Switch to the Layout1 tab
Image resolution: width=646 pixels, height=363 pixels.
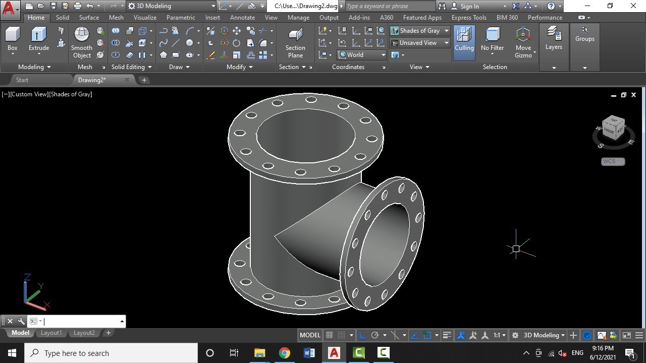[x=51, y=333]
